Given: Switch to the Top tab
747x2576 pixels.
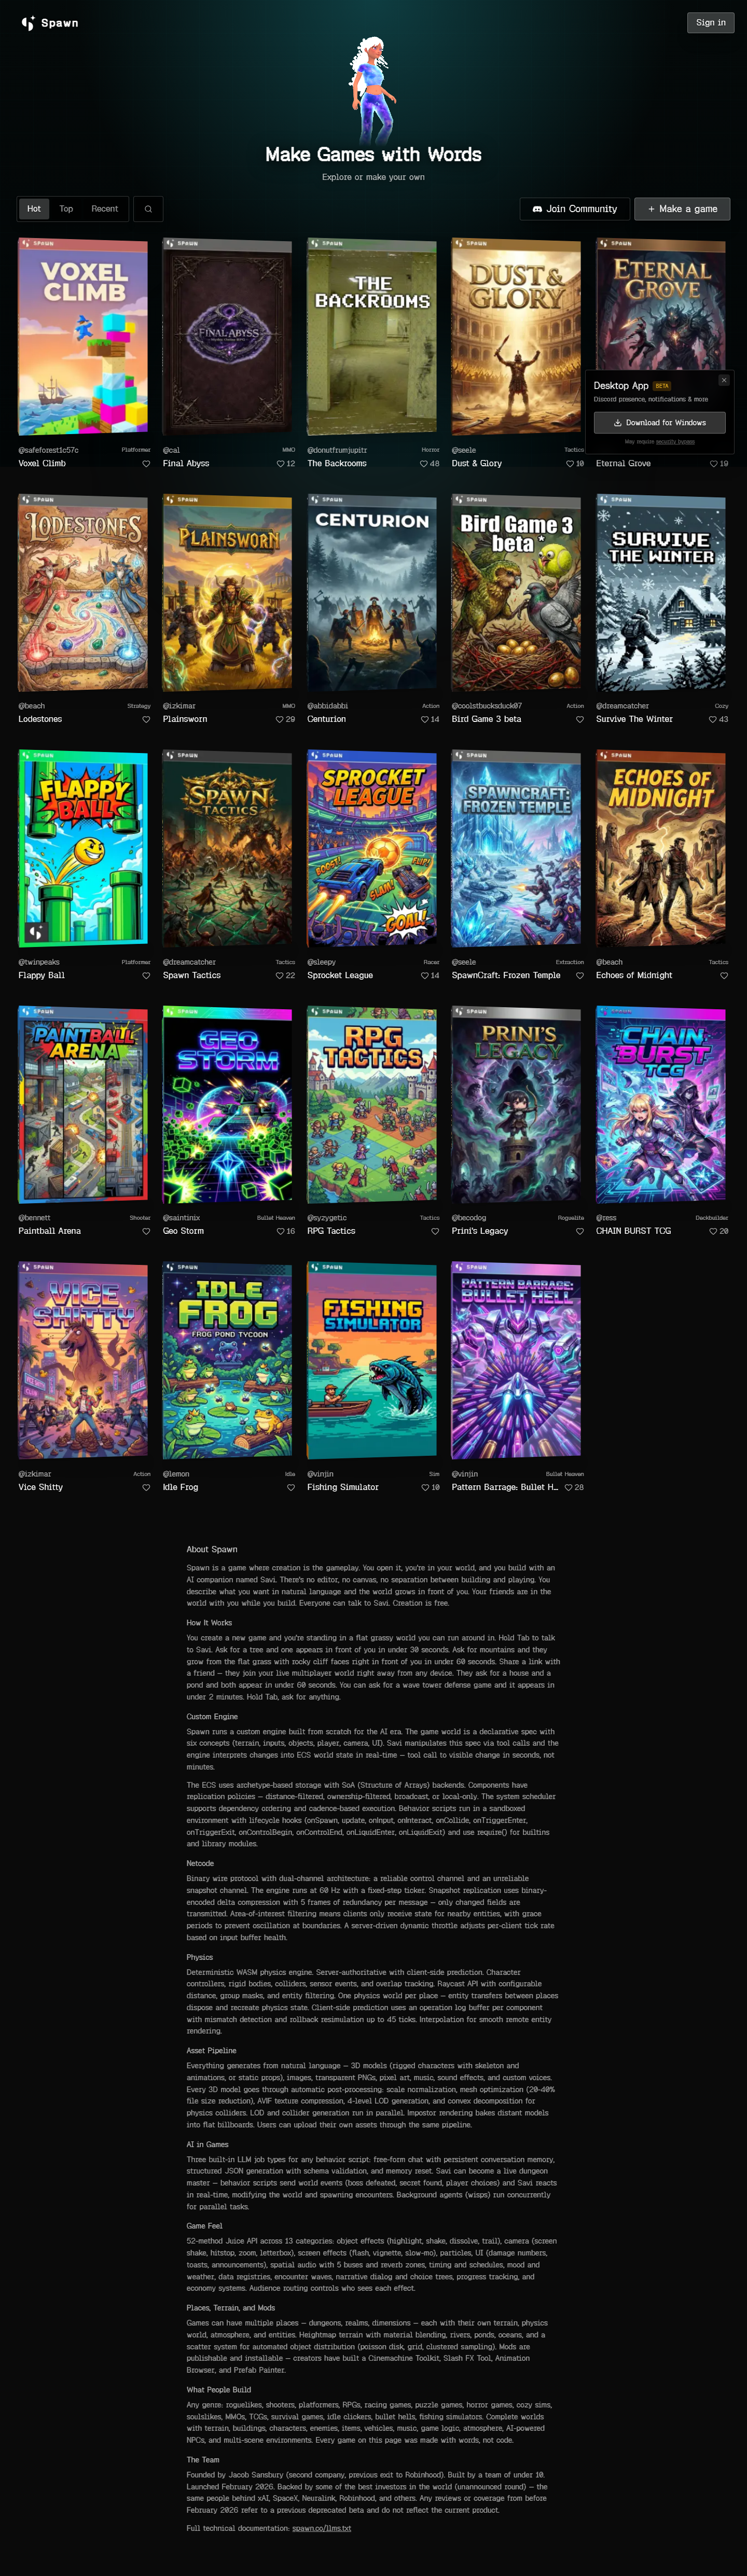Looking at the screenshot, I should click(66, 209).
